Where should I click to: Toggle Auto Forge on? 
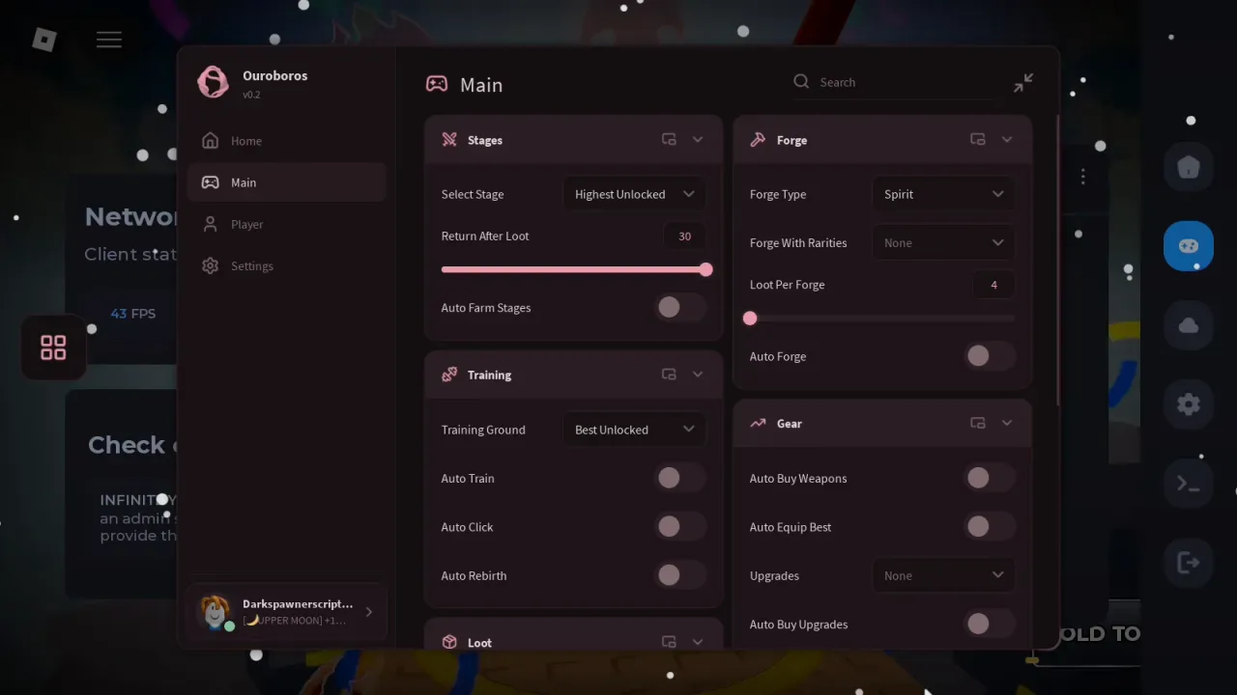pyautogui.click(x=990, y=356)
